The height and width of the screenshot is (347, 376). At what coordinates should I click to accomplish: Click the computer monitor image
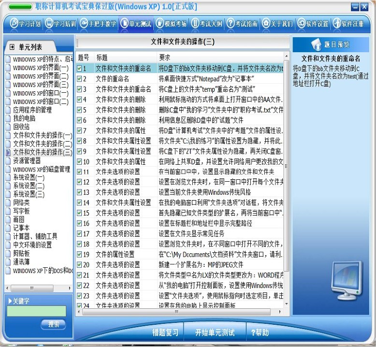click(x=346, y=281)
